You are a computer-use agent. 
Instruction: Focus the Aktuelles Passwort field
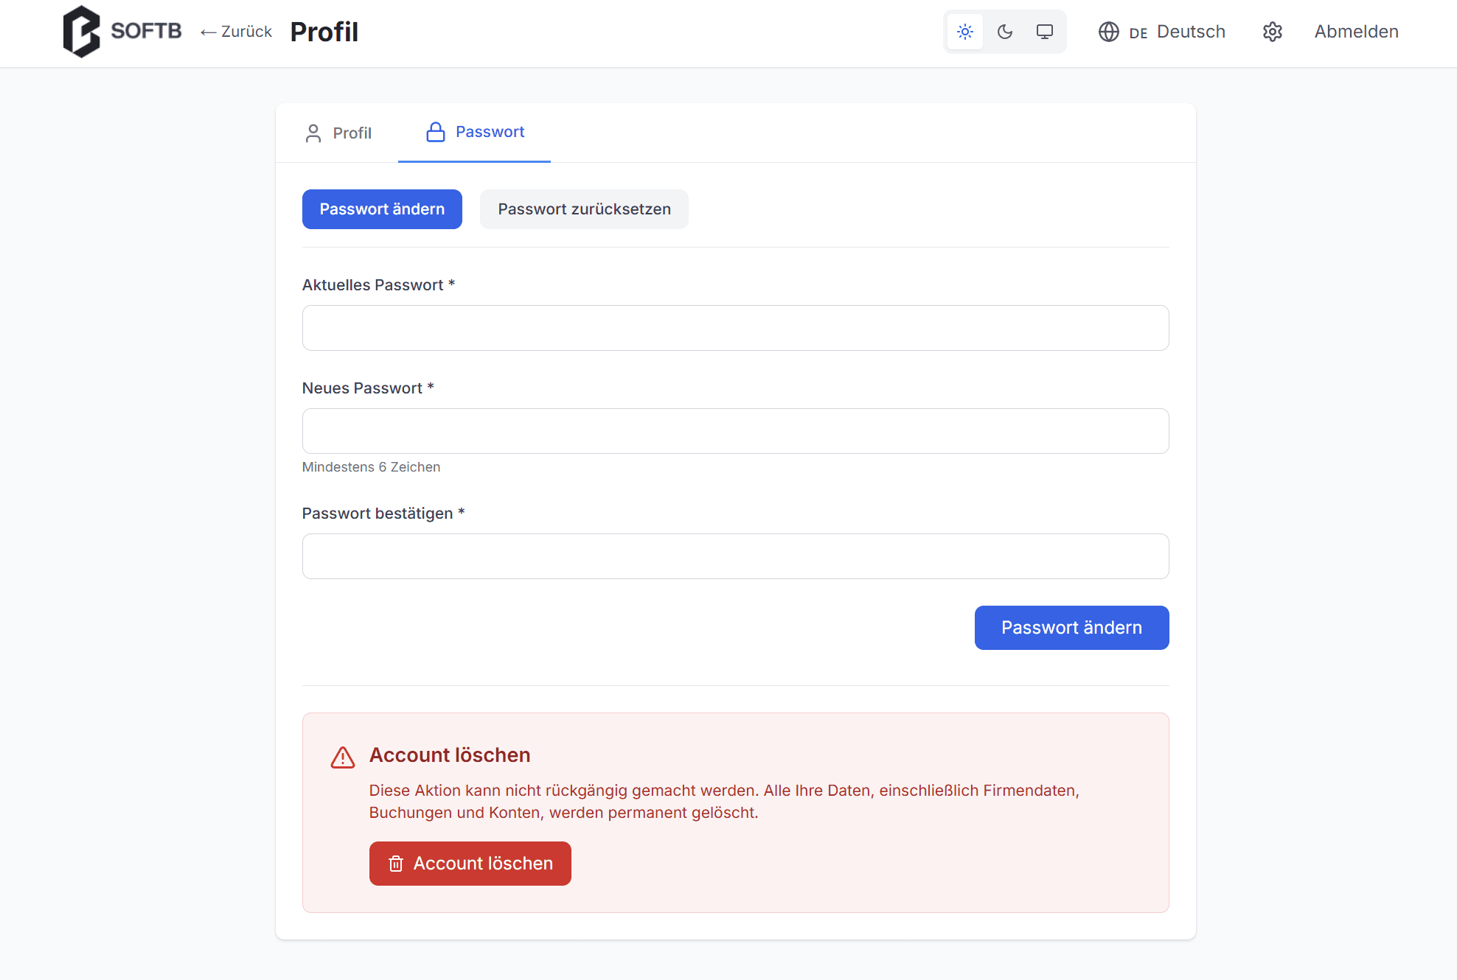coord(735,328)
